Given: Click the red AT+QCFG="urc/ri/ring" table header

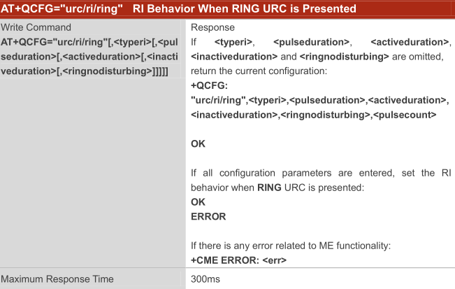Looking at the screenshot, I should tap(178, 8).
